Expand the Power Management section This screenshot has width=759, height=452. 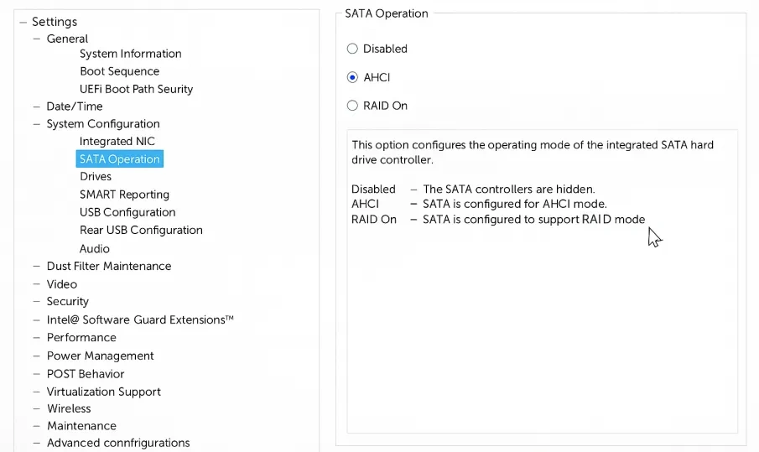tap(37, 356)
